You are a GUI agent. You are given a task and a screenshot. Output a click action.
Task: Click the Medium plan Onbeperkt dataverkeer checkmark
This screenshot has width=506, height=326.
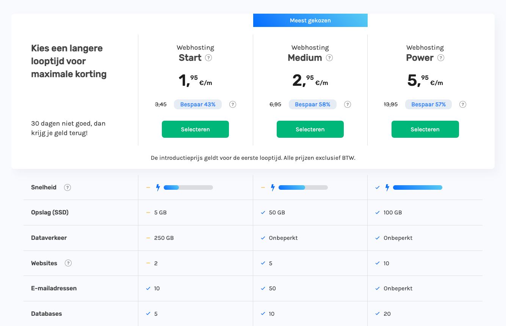point(263,238)
